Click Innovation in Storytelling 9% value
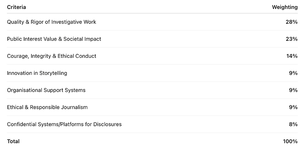Screen dimensions: 304x149 293,73
